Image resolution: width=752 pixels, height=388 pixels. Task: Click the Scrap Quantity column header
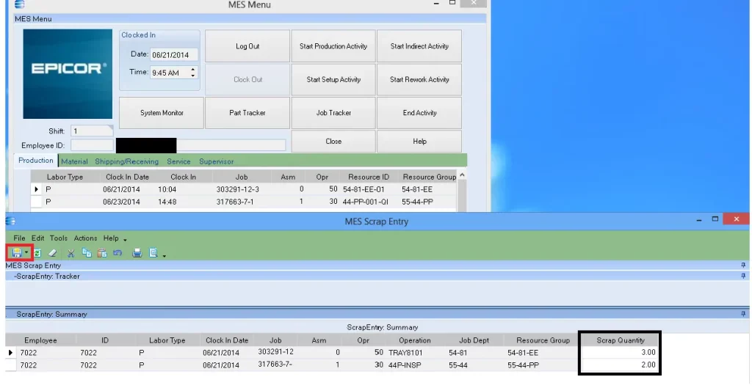click(620, 340)
